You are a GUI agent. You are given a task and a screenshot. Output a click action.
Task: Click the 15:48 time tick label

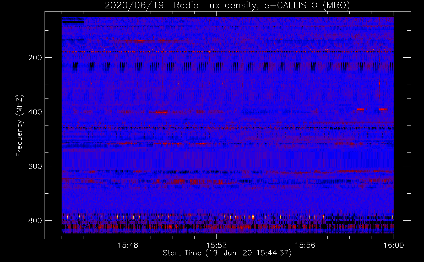(x=128, y=245)
